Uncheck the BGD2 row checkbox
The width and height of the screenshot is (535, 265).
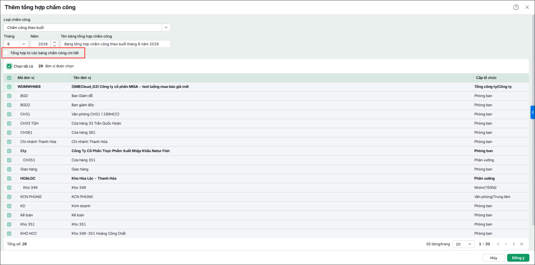point(9,105)
